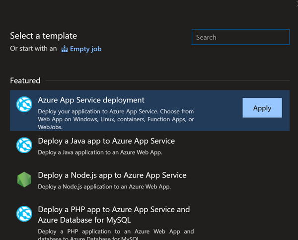298x240 pixels.
Task: Click the Search templates input field
Action: [240, 37]
